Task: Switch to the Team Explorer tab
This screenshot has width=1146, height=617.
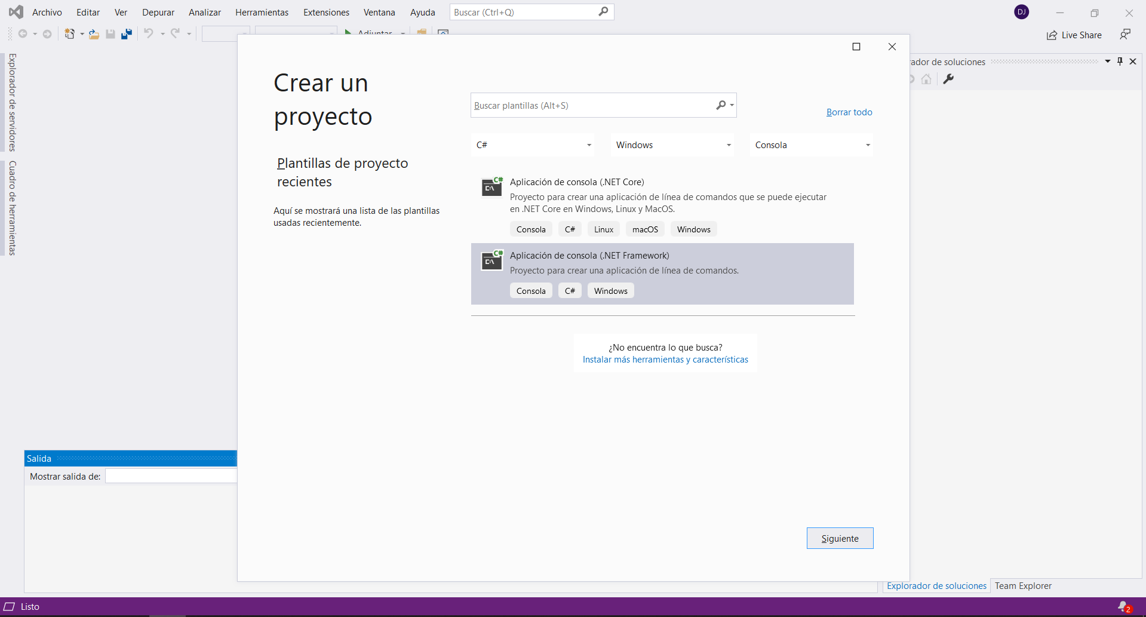Action: tap(1022, 586)
